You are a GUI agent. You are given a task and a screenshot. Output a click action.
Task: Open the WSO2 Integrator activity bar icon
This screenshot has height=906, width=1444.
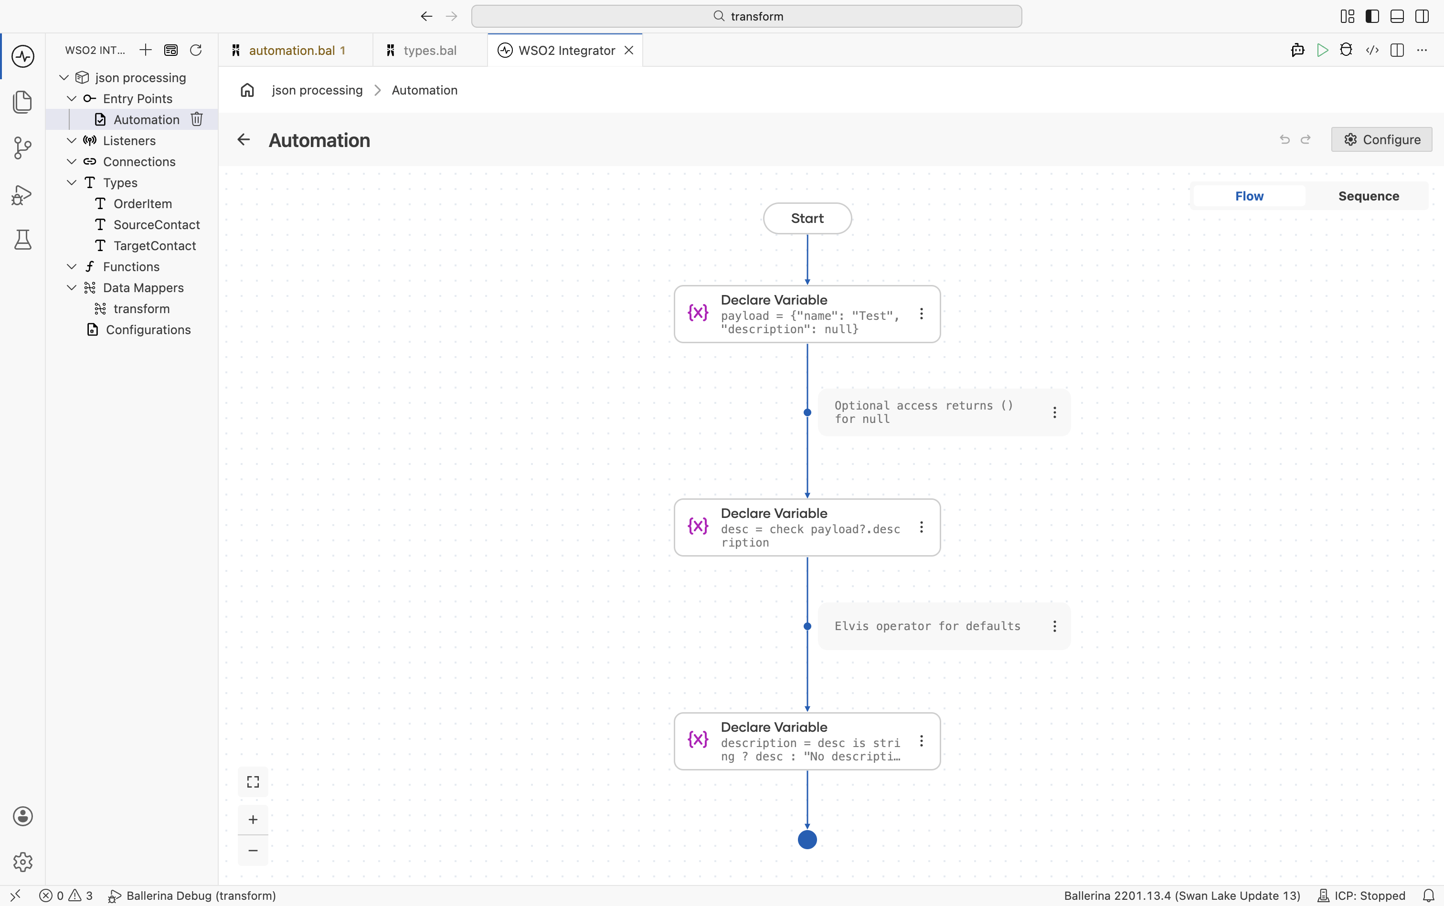23,56
